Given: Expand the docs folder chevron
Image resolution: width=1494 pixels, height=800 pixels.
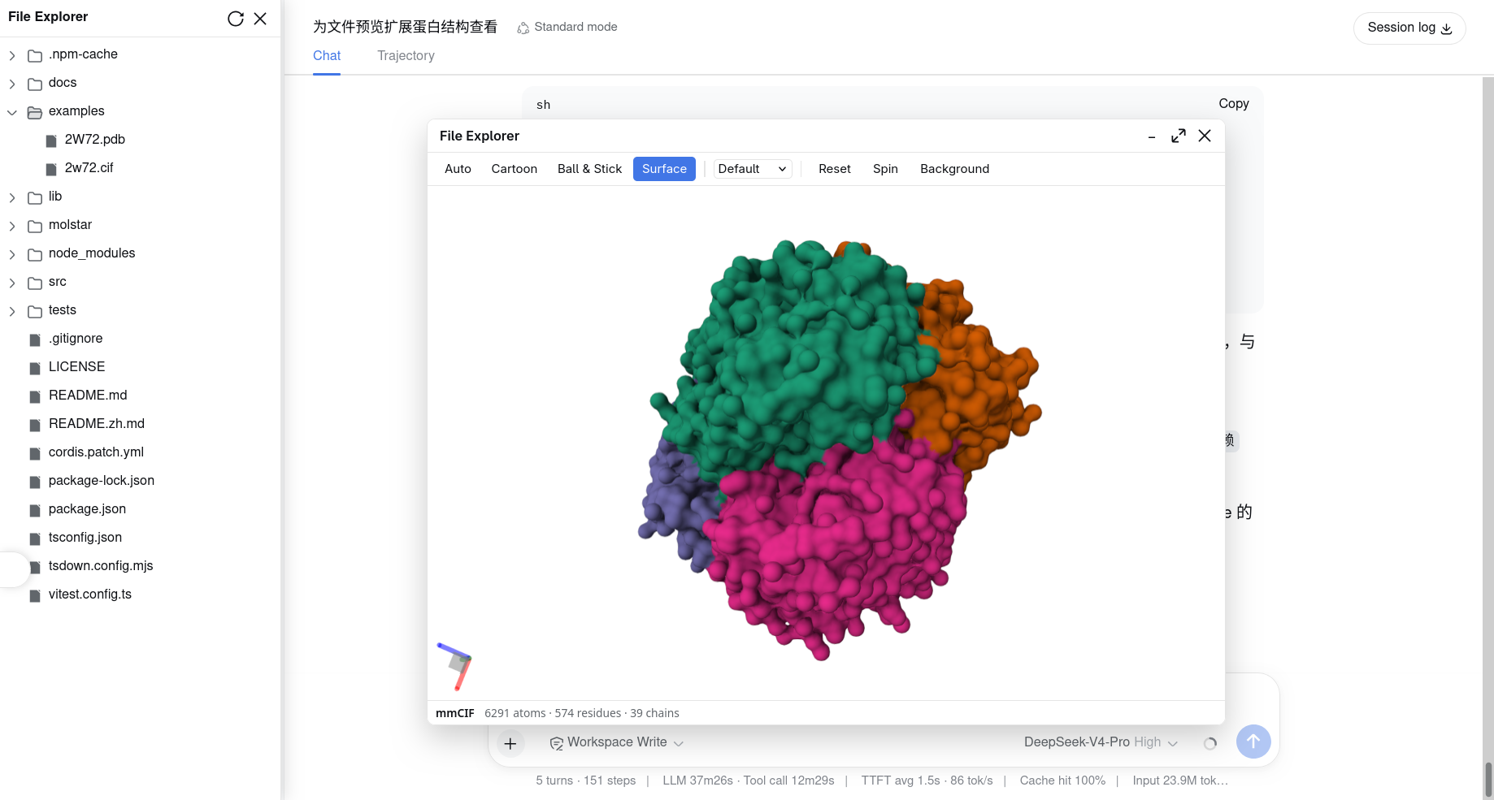Looking at the screenshot, I should coord(12,84).
